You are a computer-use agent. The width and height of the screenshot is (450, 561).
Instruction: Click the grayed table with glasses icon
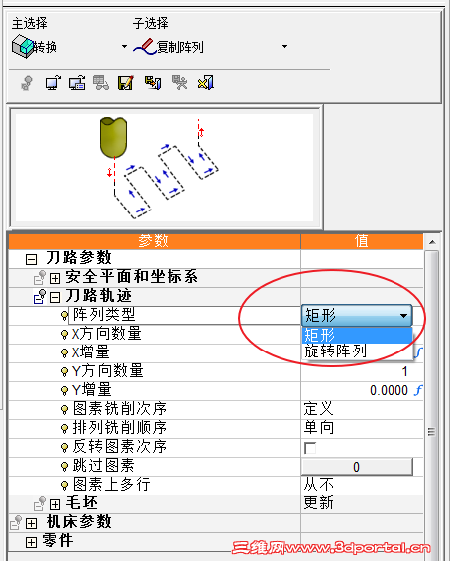click(101, 83)
